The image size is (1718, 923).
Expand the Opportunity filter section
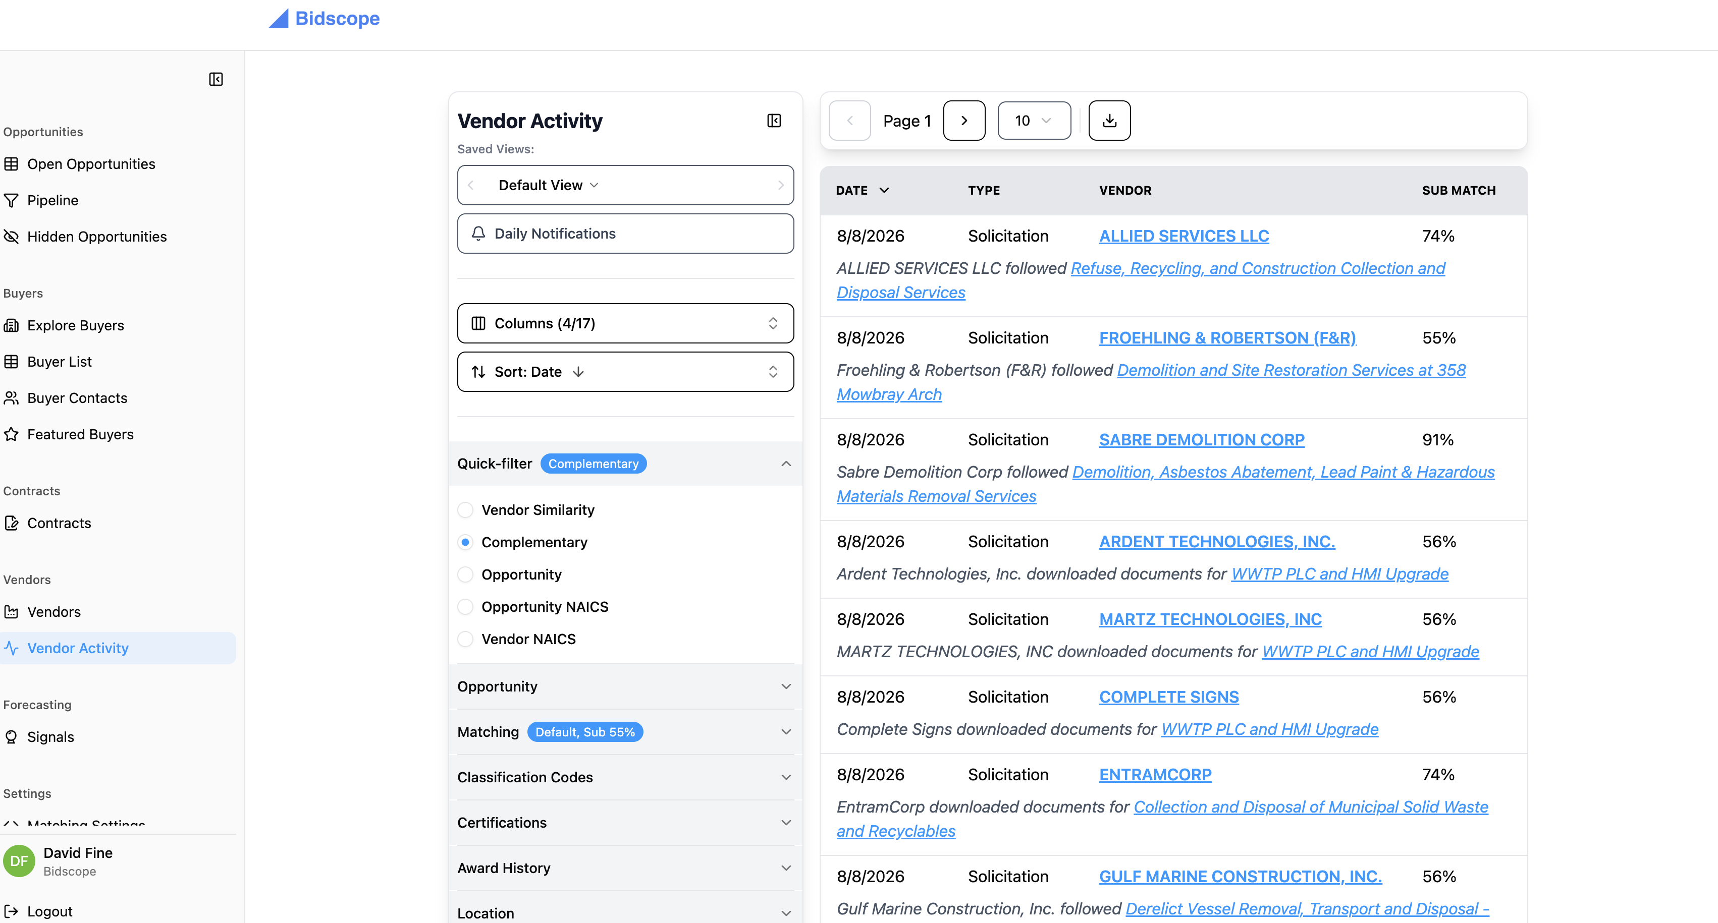click(x=626, y=686)
